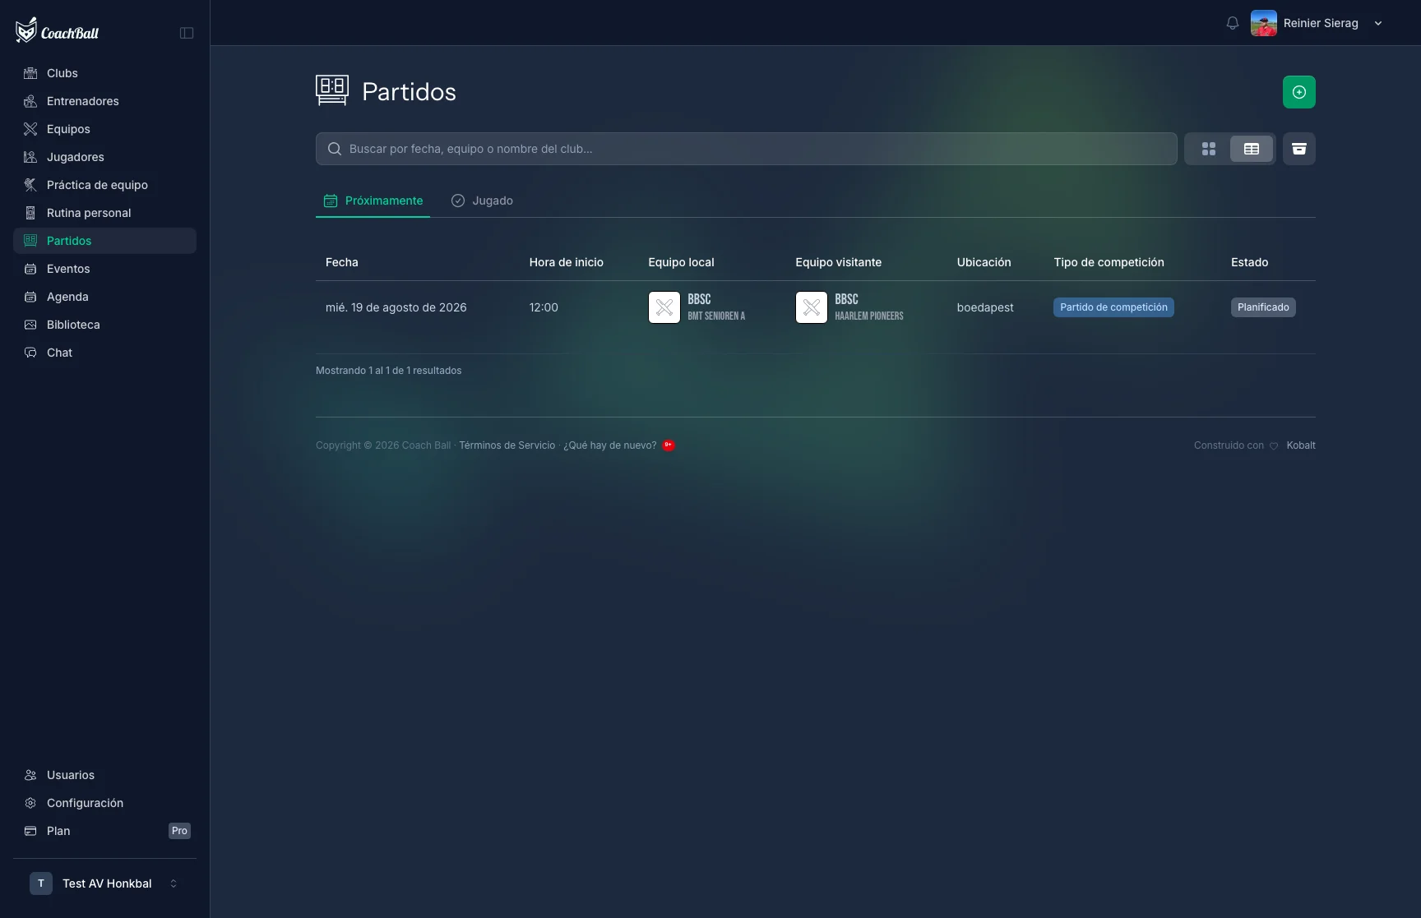
Task: Click the Partido de competición badge
Action: 1113,307
